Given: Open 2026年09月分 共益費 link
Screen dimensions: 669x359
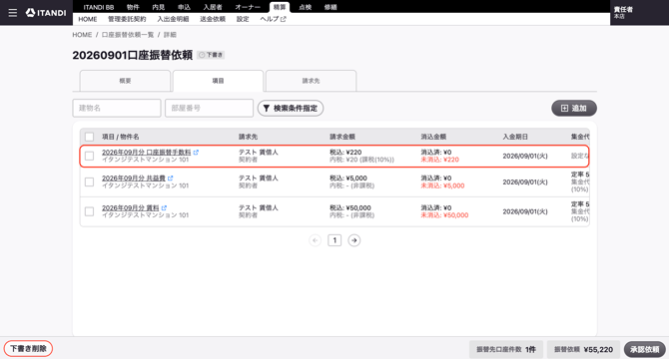Looking at the screenshot, I should [134, 179].
